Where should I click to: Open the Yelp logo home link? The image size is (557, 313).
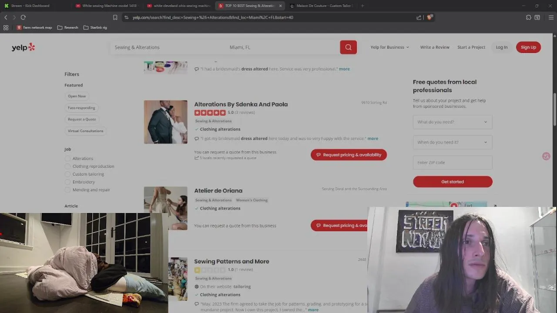pyautogui.click(x=23, y=47)
